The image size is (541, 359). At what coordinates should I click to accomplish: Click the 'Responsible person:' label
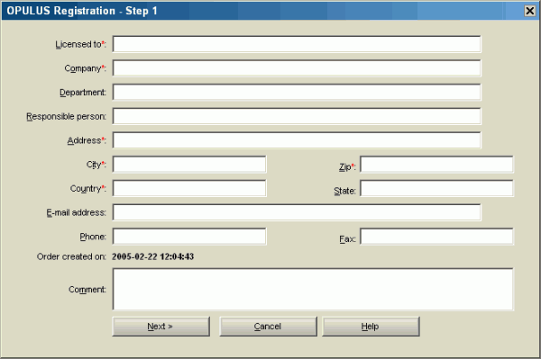pos(66,117)
